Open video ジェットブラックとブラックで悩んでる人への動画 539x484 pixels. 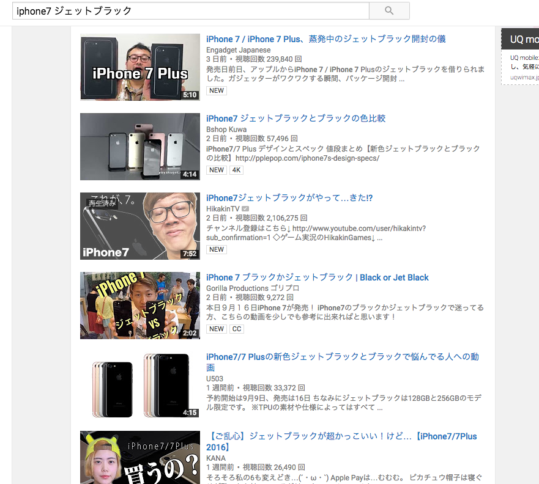(x=343, y=362)
